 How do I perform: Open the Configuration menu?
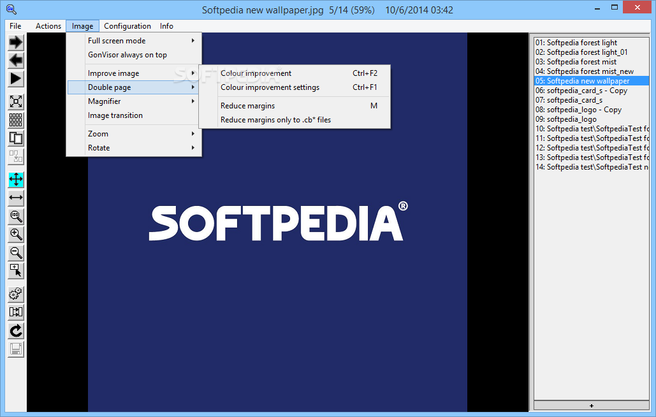pos(128,26)
